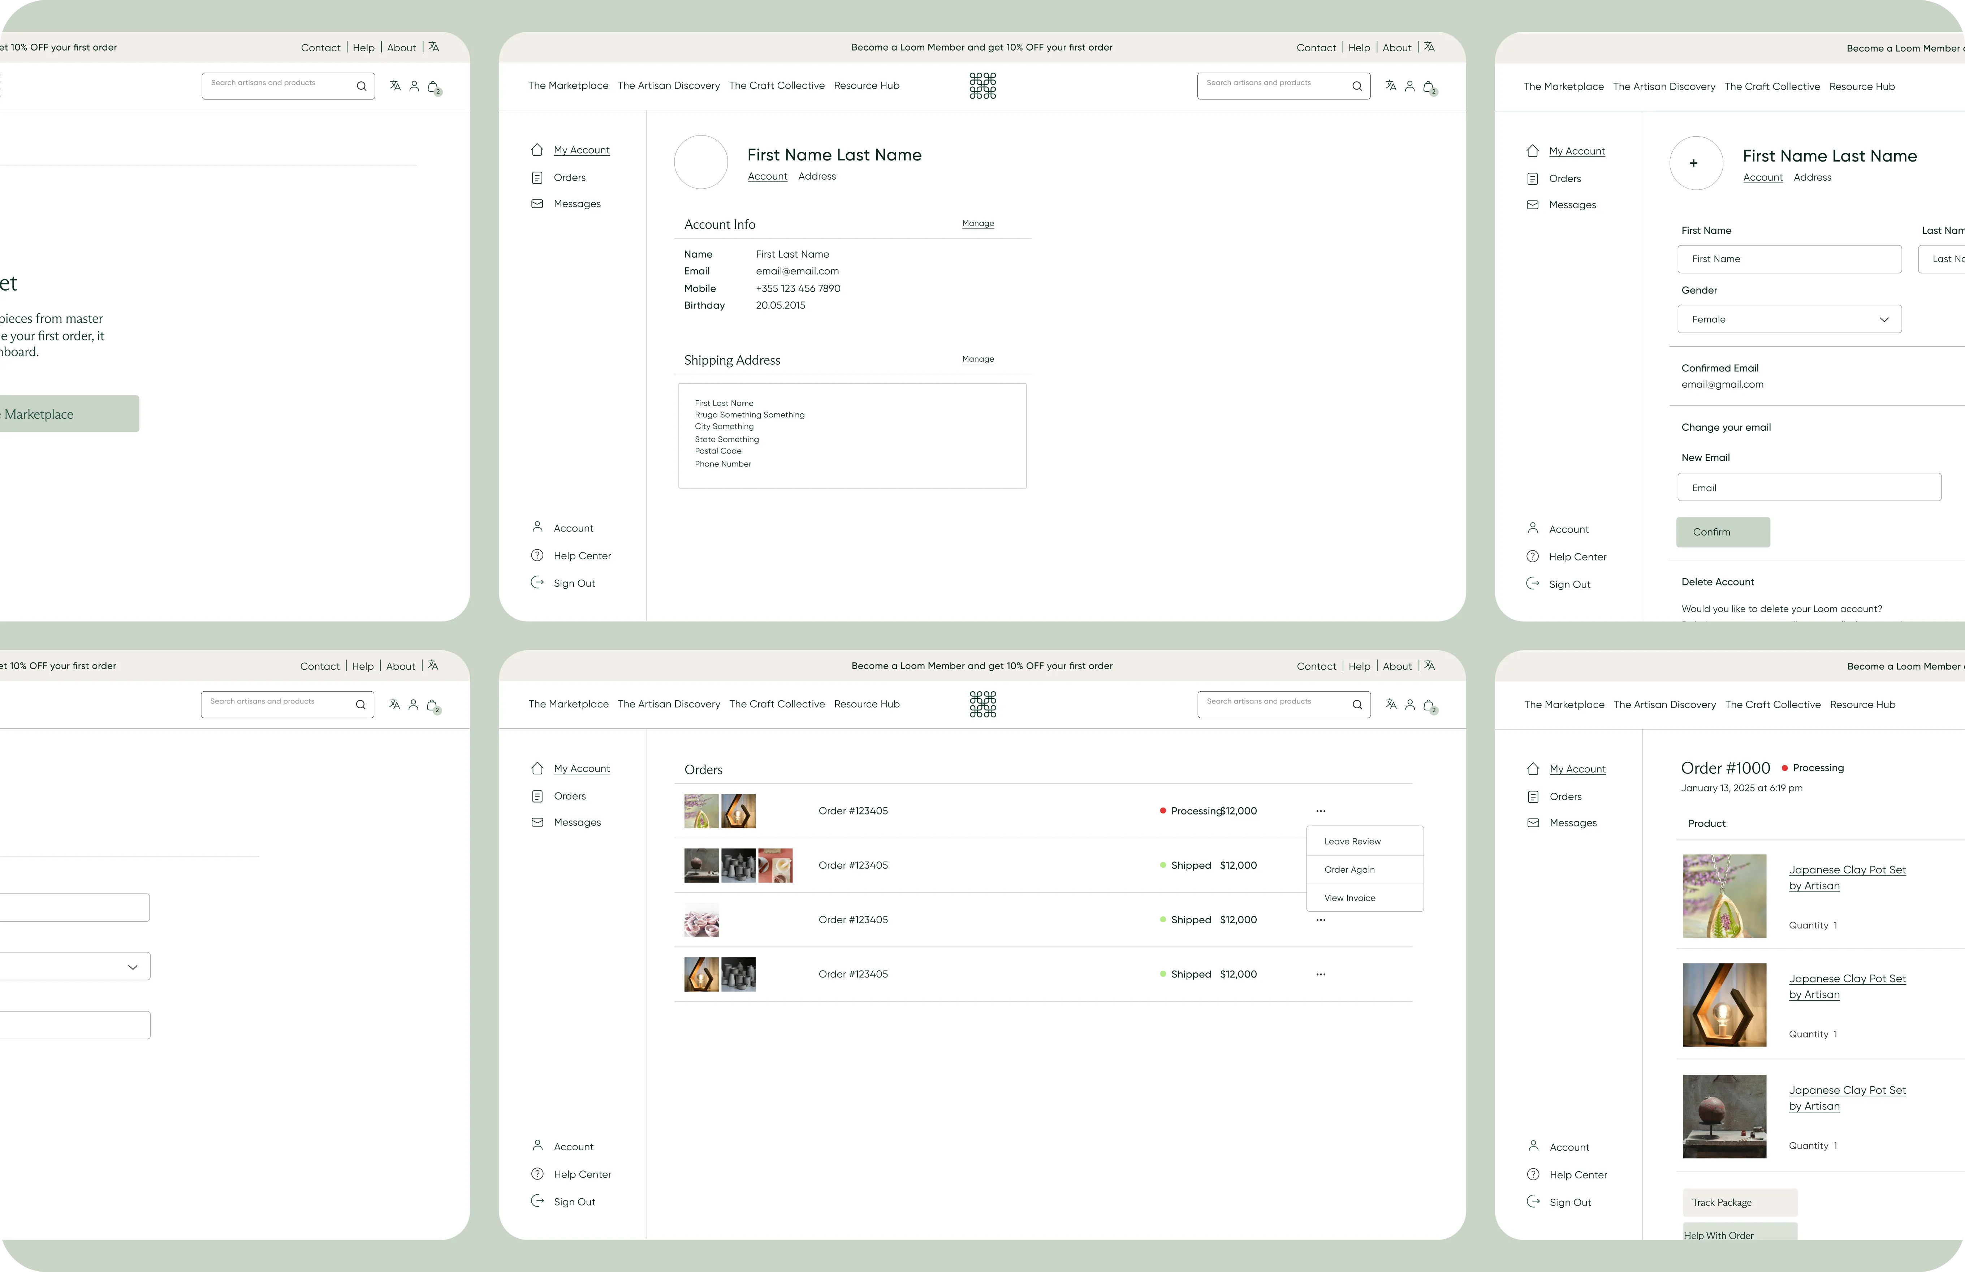This screenshot has height=1272, width=1965.
Task: Select Leave Review in the order context menu
Action: (1365, 841)
